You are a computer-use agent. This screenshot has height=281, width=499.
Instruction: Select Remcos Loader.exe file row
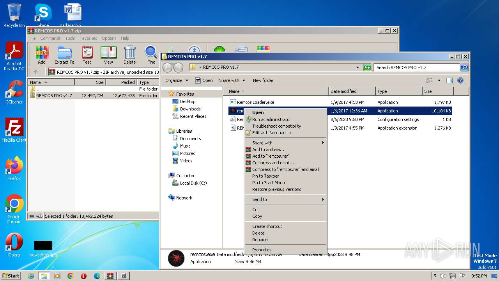pyautogui.click(x=340, y=102)
